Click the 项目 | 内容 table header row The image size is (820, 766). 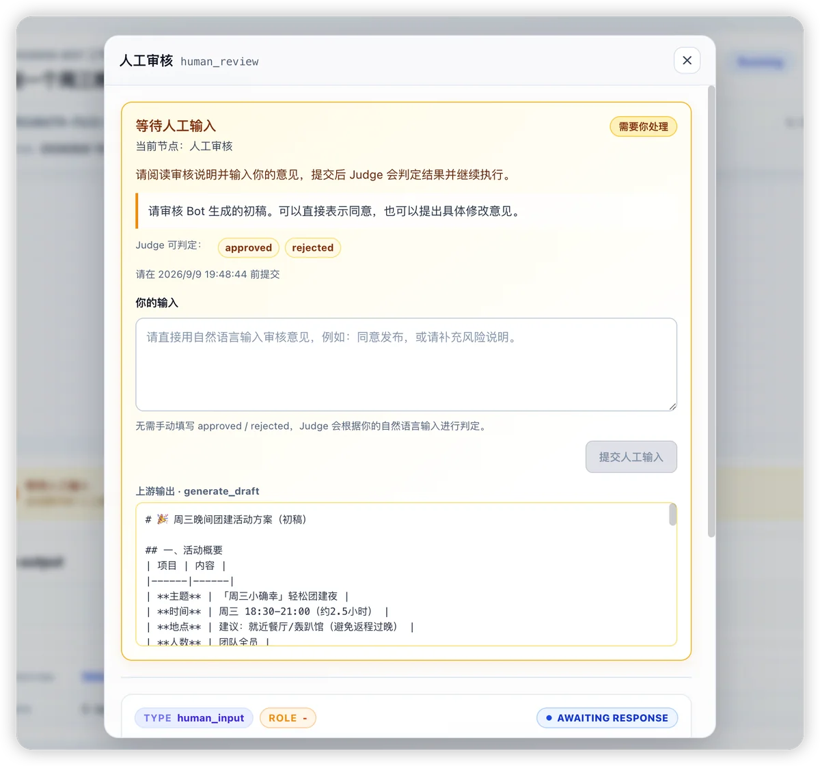(186, 565)
